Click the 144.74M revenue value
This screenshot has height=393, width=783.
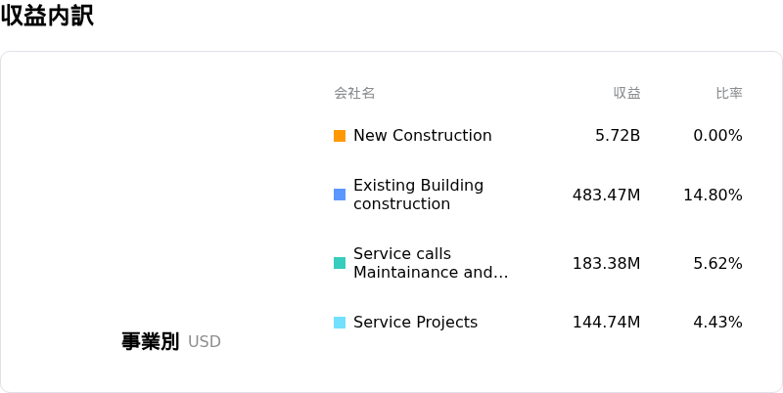click(606, 323)
